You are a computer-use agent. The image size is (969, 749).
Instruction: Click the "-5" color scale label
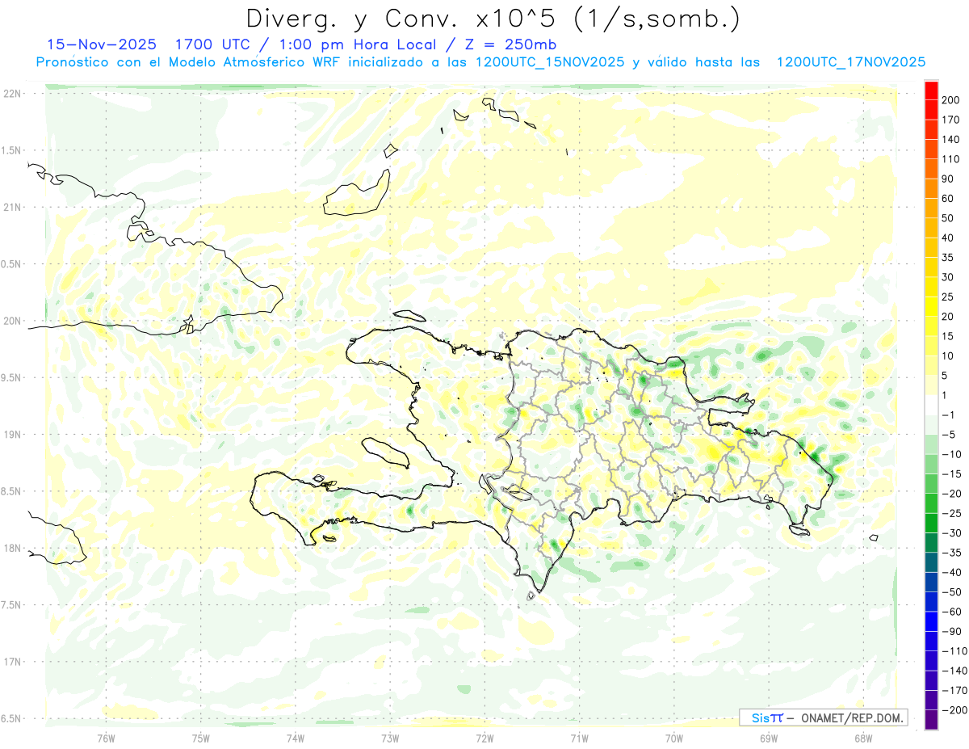coord(950,435)
